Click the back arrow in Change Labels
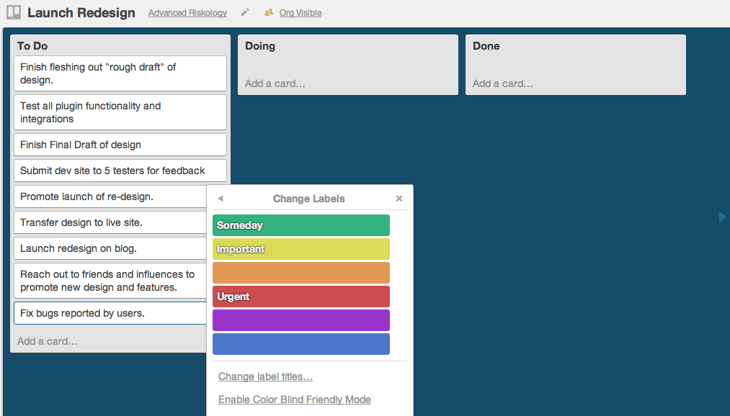The image size is (730, 416). 220,199
